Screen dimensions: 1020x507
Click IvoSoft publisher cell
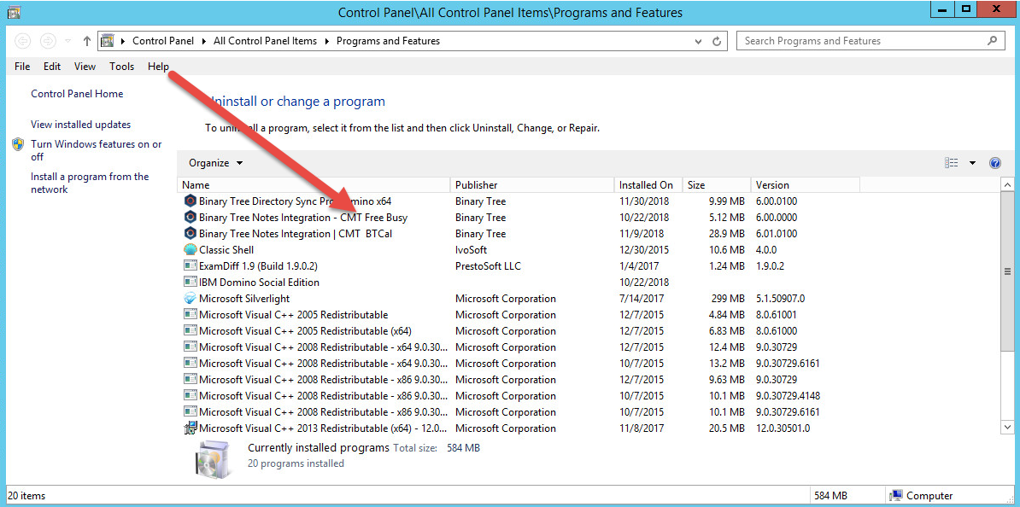[471, 249]
